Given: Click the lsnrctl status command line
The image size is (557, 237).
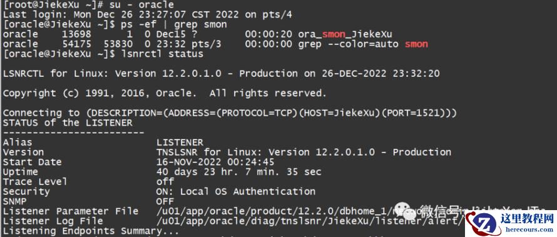Looking at the screenshot, I should [x=162, y=54].
